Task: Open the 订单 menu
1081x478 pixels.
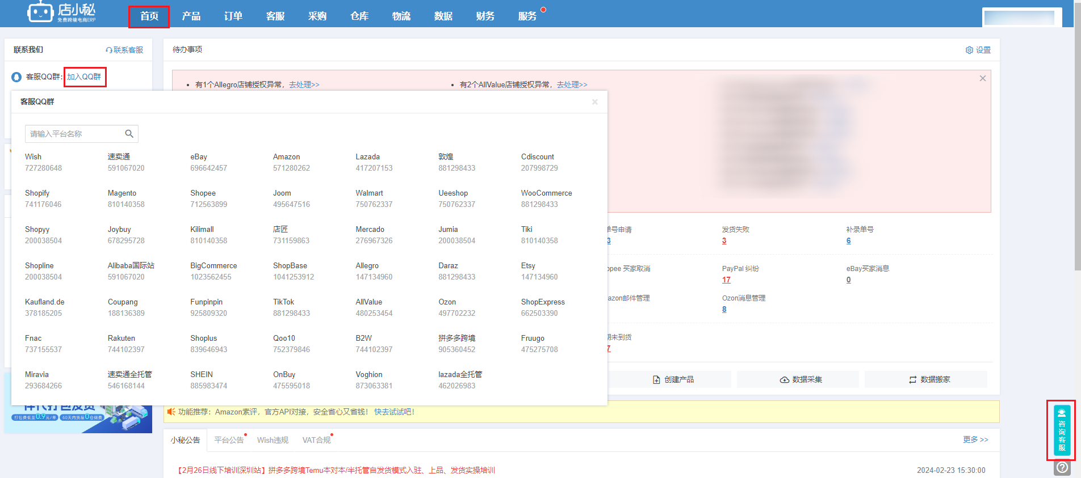Action: click(233, 16)
